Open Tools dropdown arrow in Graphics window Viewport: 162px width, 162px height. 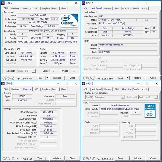coord(128,158)
